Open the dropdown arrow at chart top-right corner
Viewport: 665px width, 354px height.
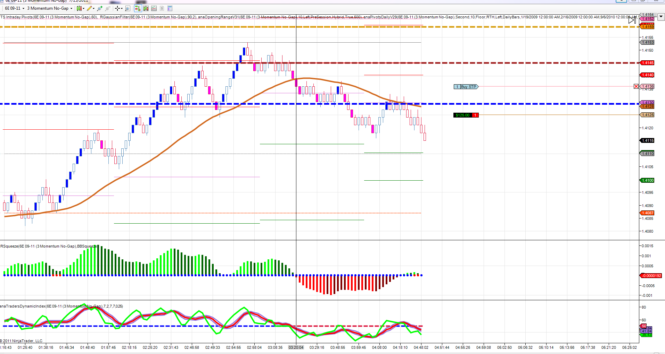click(x=660, y=16)
